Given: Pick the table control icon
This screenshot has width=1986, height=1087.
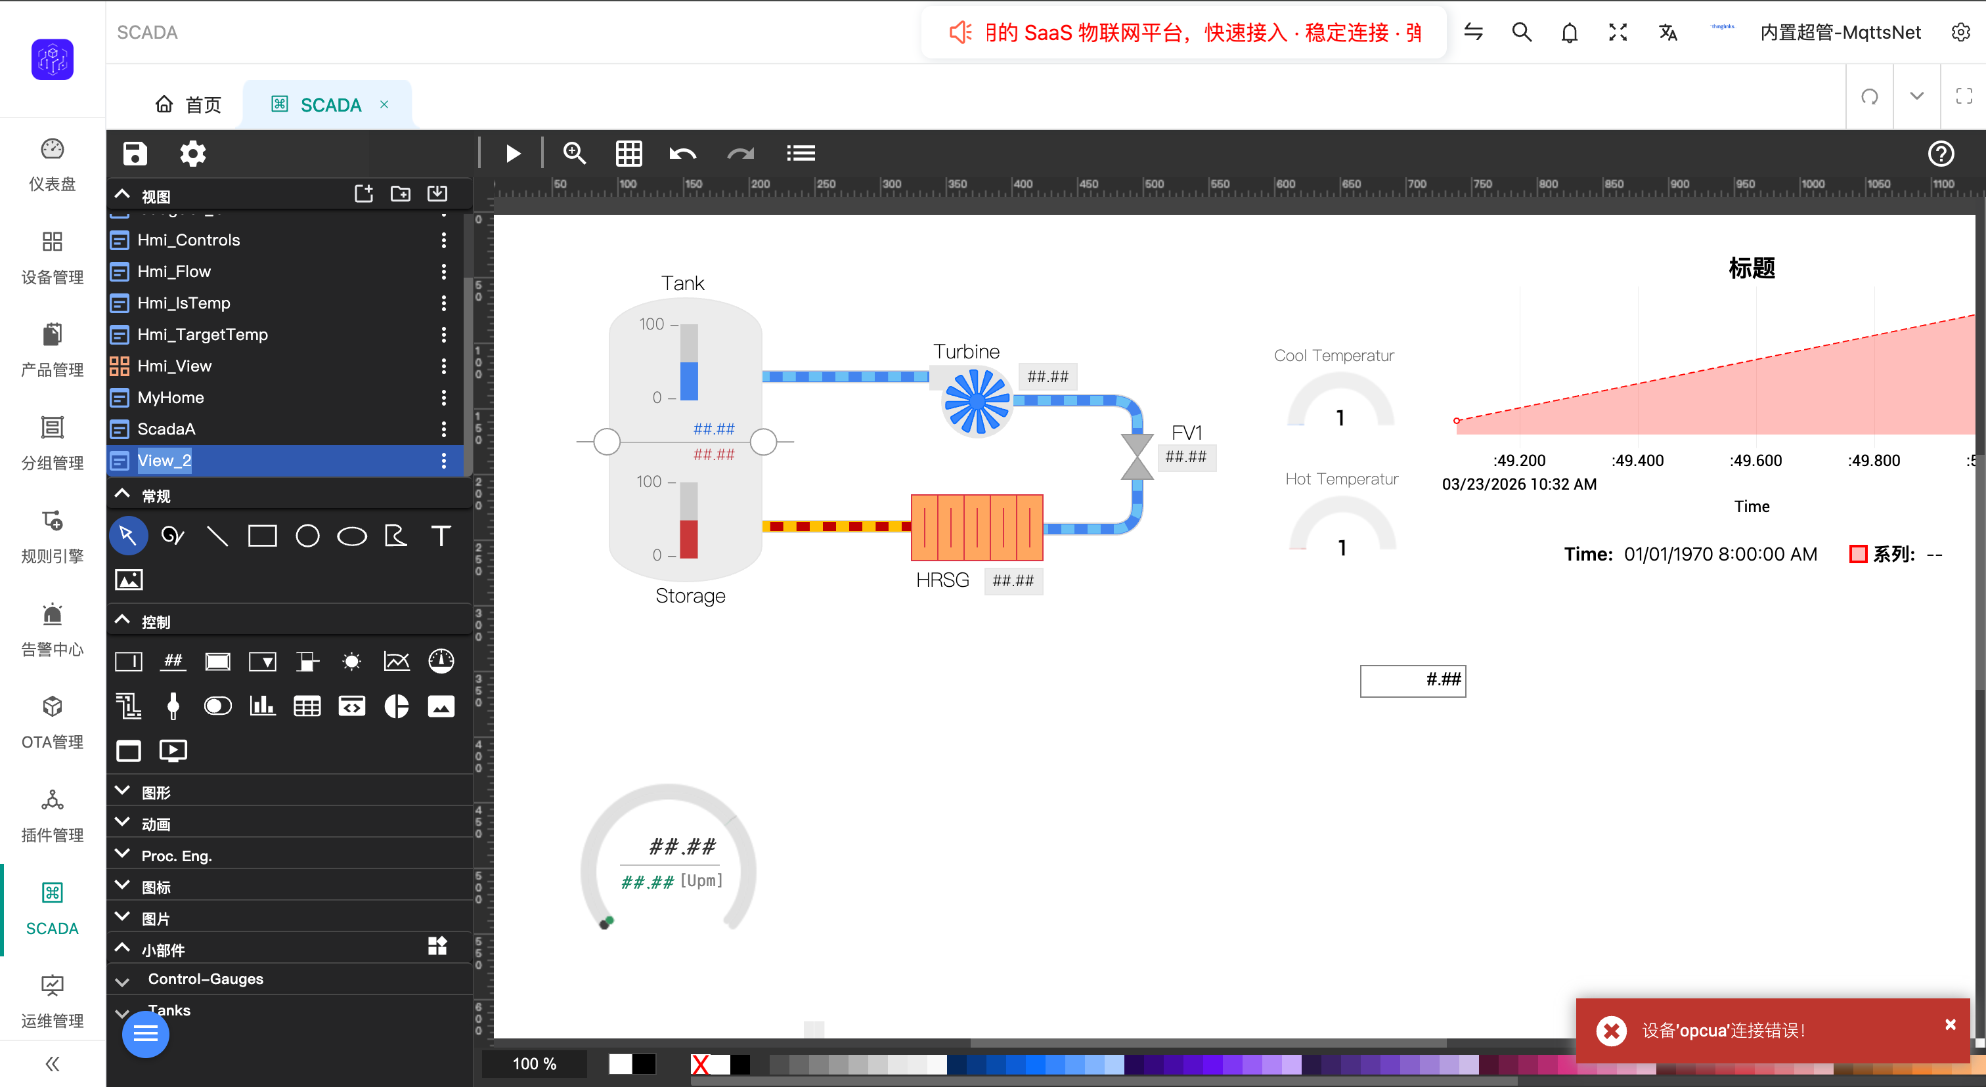Looking at the screenshot, I should click(307, 706).
